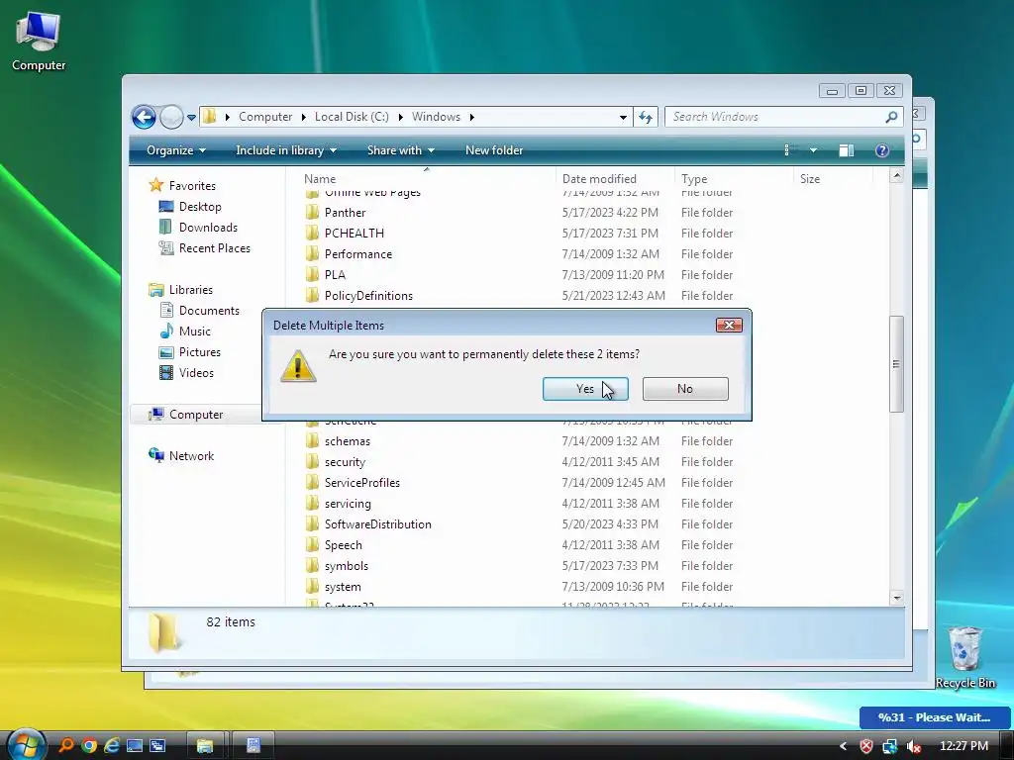Open the view options dropdown arrow

(814, 150)
